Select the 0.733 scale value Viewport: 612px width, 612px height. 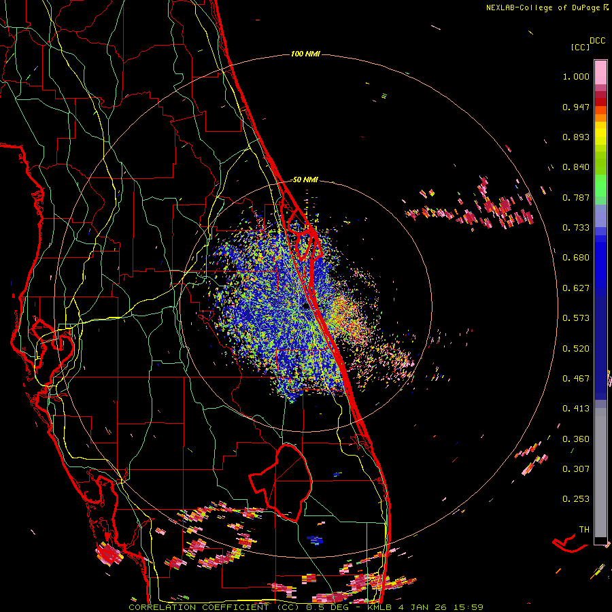click(x=576, y=228)
